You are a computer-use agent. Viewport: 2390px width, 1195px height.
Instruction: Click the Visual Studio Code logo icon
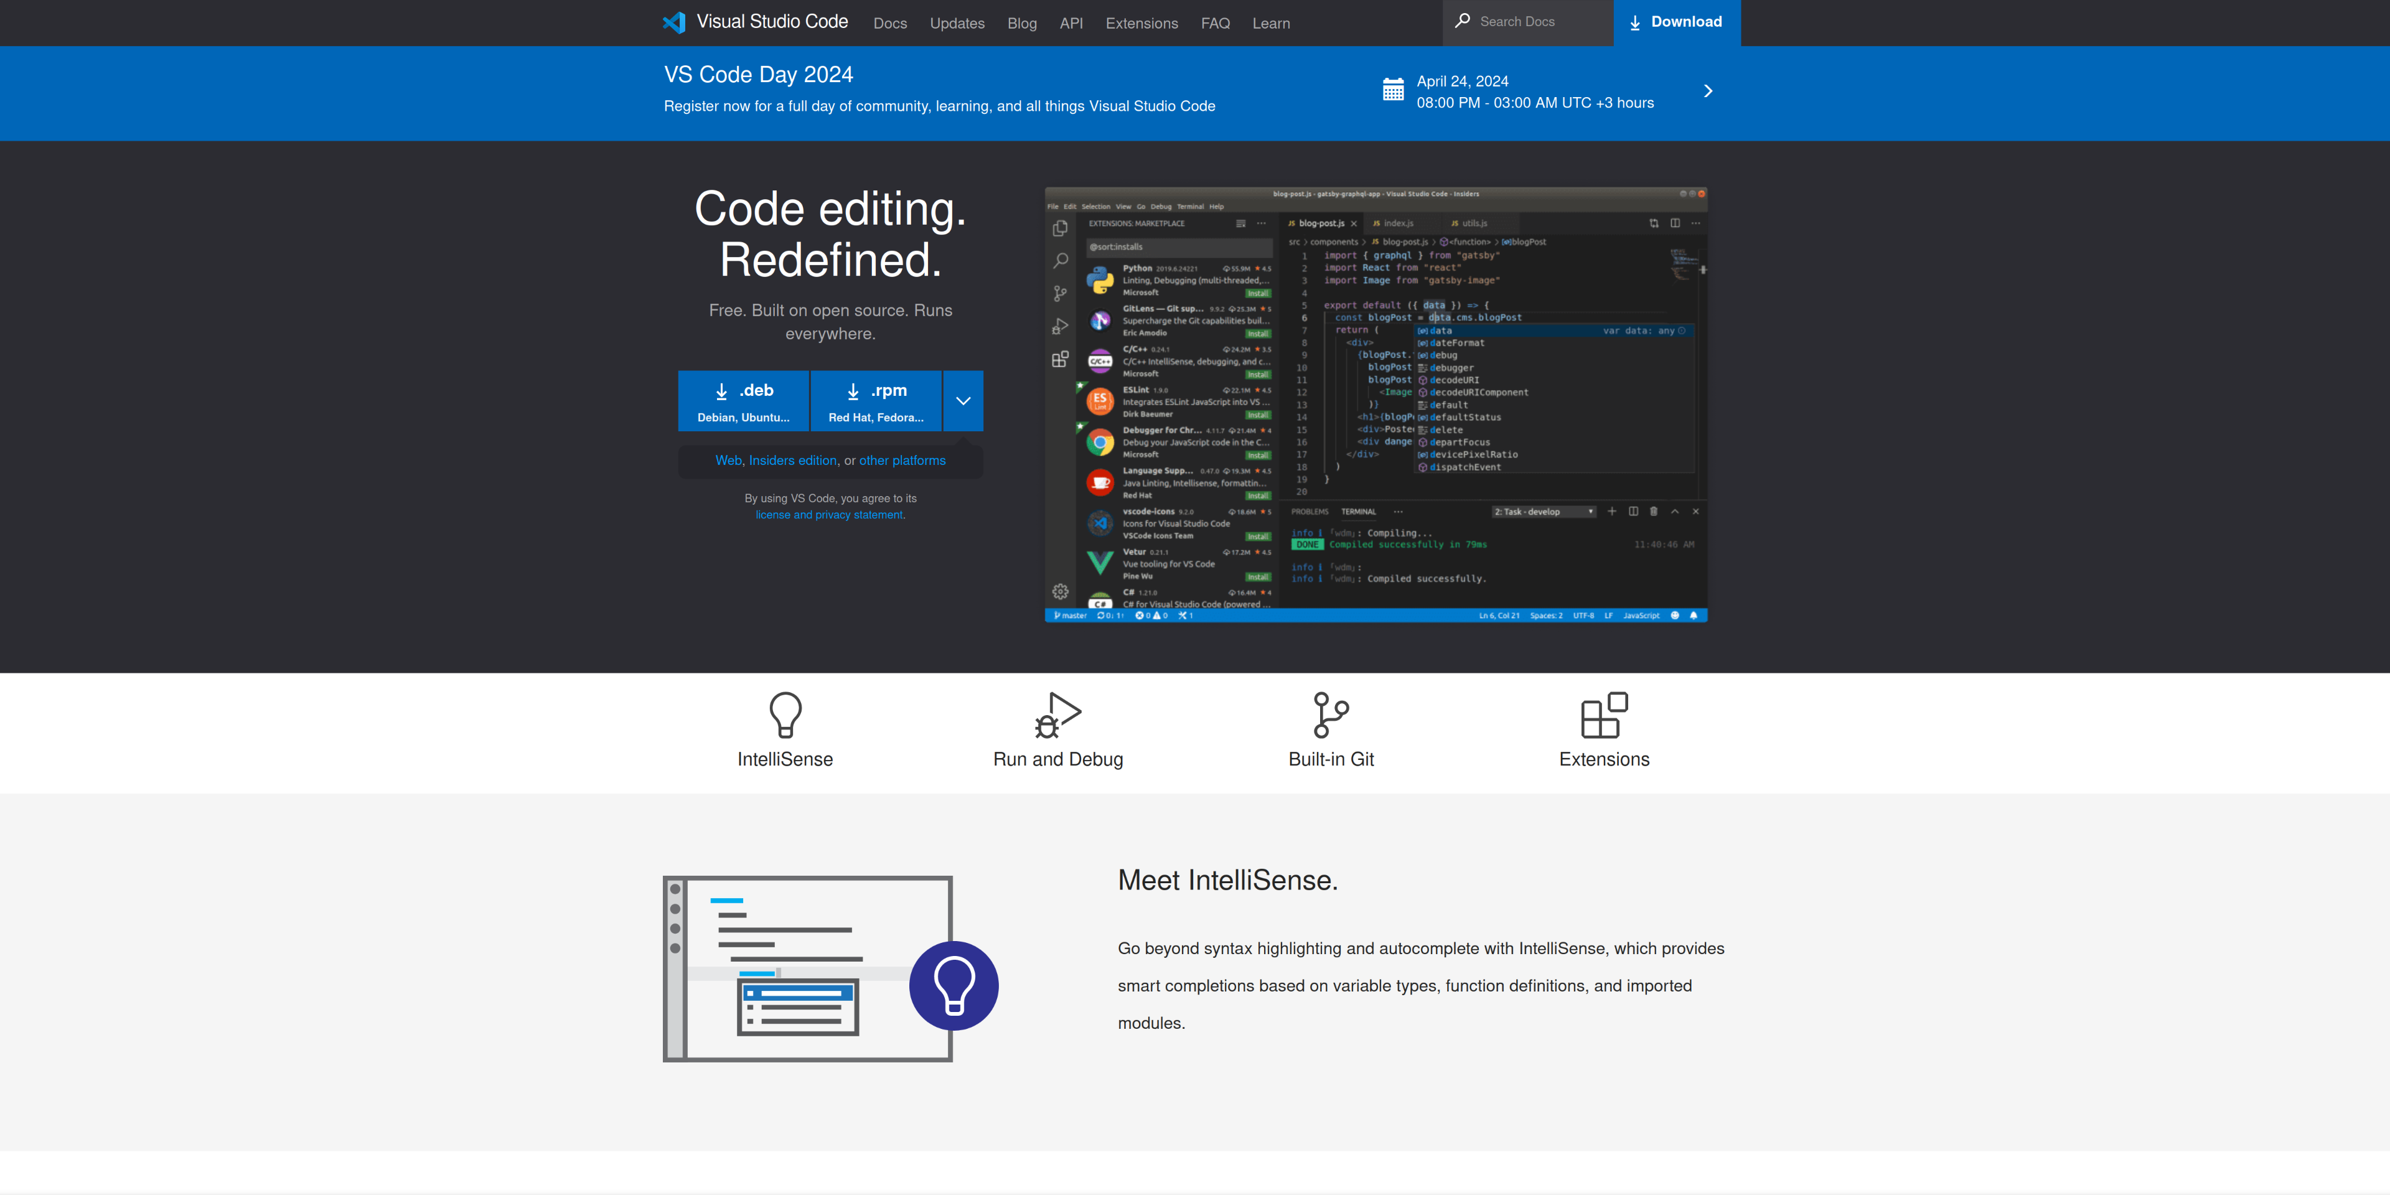pos(675,22)
